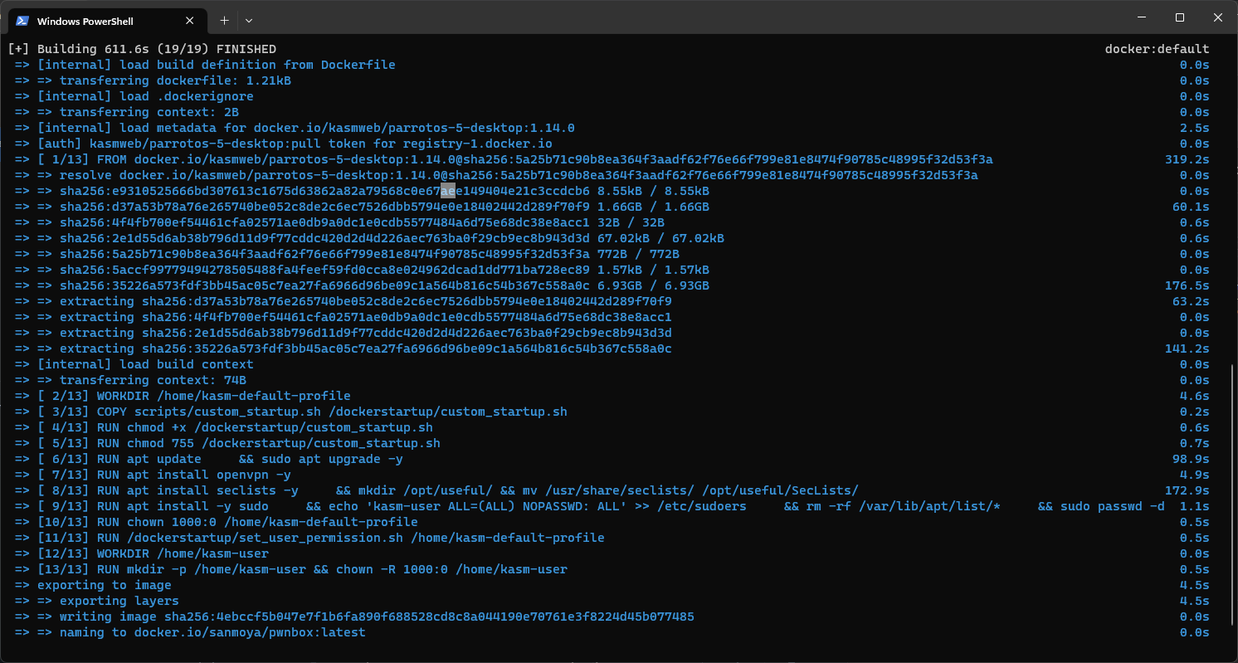This screenshot has height=663, width=1238.
Task: Click the '[ 1/13] FROM docker.io' line
Action: point(504,159)
